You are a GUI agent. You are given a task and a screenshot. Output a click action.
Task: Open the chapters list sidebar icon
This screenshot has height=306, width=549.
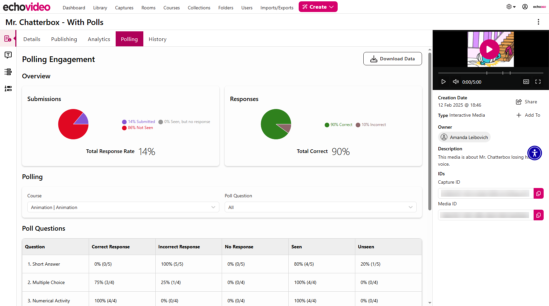tap(8, 72)
